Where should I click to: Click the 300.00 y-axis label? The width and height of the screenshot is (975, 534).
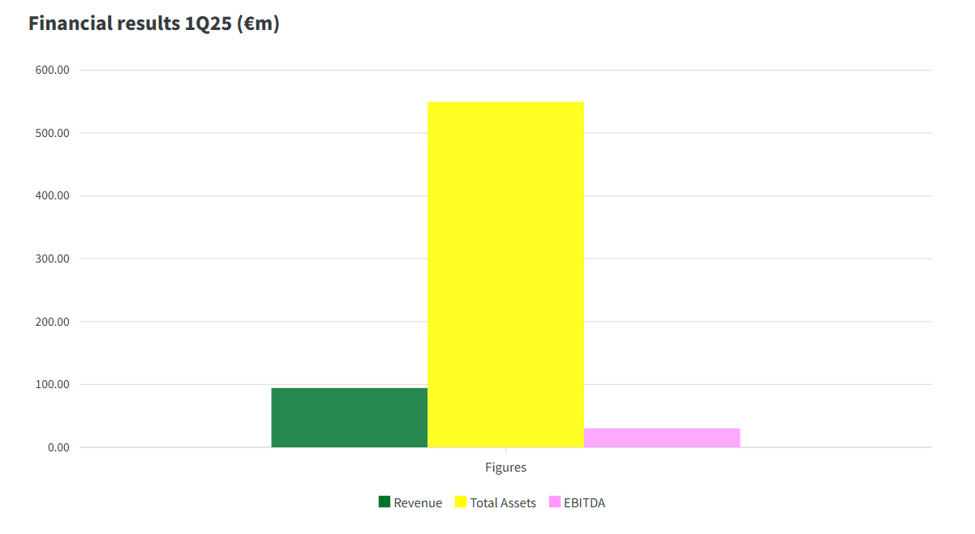point(53,259)
